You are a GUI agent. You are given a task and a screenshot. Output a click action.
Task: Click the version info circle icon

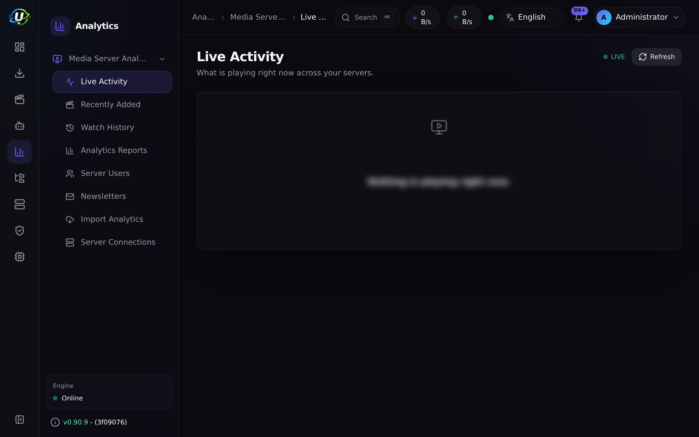[x=55, y=422]
